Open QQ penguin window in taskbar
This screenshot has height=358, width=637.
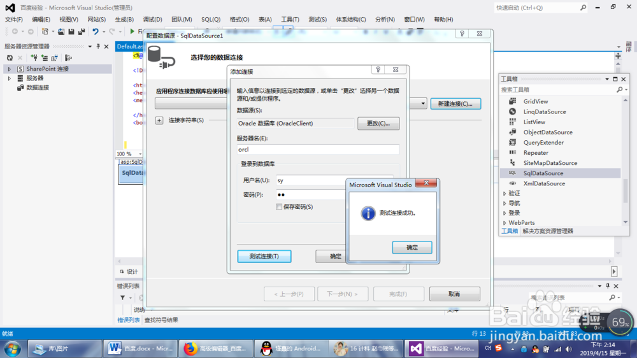point(291,348)
